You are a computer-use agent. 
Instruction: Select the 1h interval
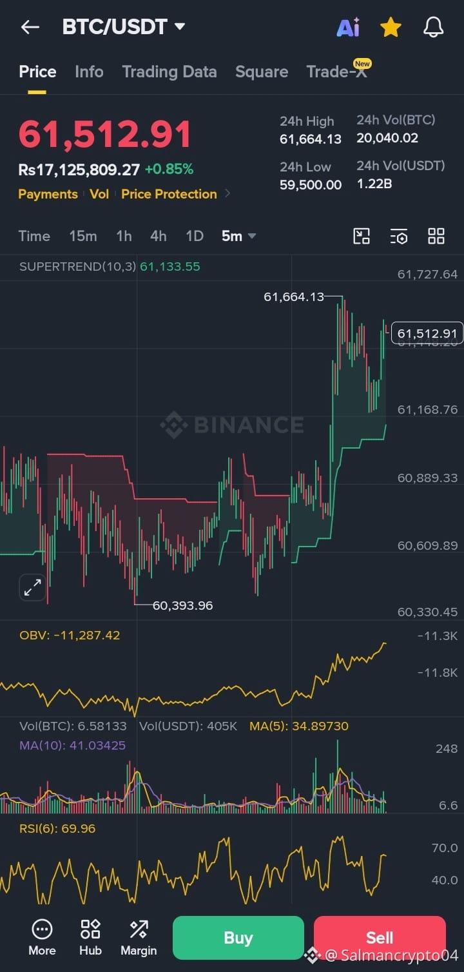124,236
